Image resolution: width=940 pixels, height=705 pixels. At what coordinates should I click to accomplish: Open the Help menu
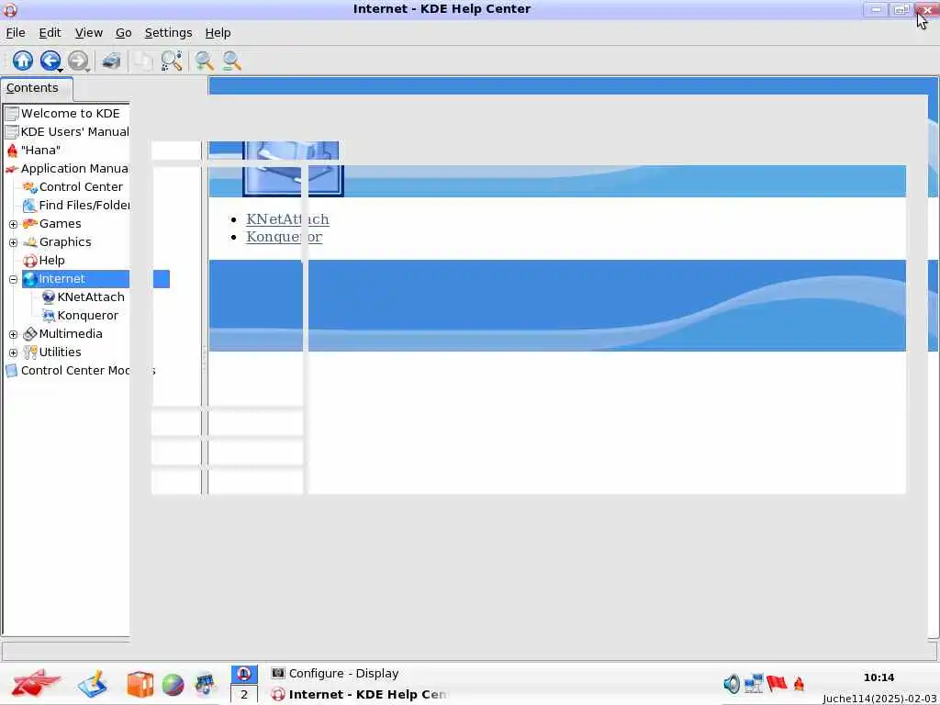(218, 33)
